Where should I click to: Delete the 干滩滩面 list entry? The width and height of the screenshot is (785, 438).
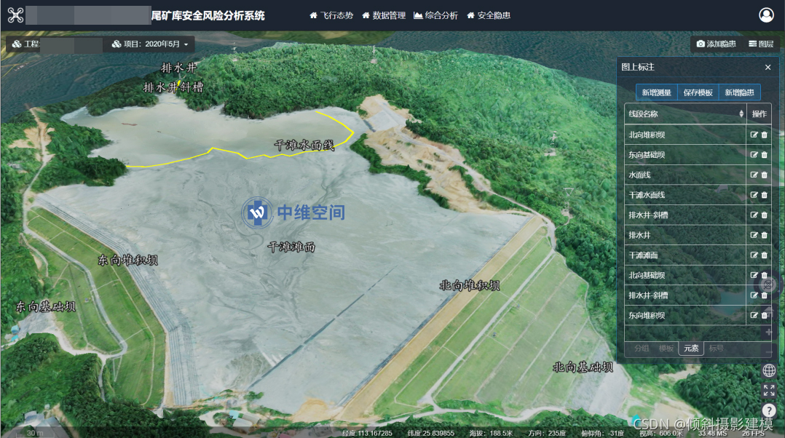tap(765, 255)
